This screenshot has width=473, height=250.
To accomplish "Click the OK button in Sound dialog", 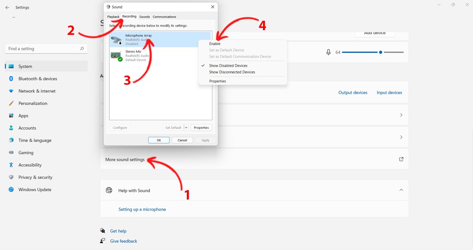I will [x=158, y=140].
